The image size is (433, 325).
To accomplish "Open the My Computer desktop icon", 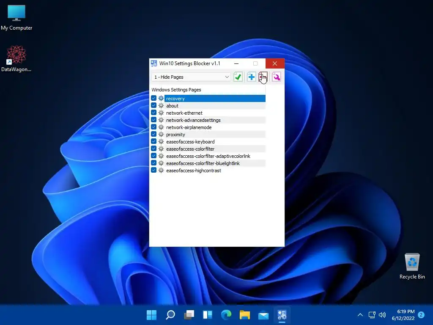I will coord(16,17).
